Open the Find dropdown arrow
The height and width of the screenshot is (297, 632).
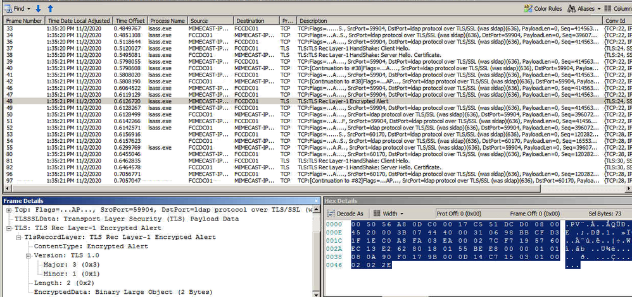click(28, 8)
